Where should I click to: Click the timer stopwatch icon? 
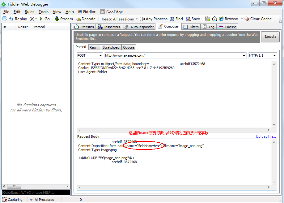click(x=214, y=19)
